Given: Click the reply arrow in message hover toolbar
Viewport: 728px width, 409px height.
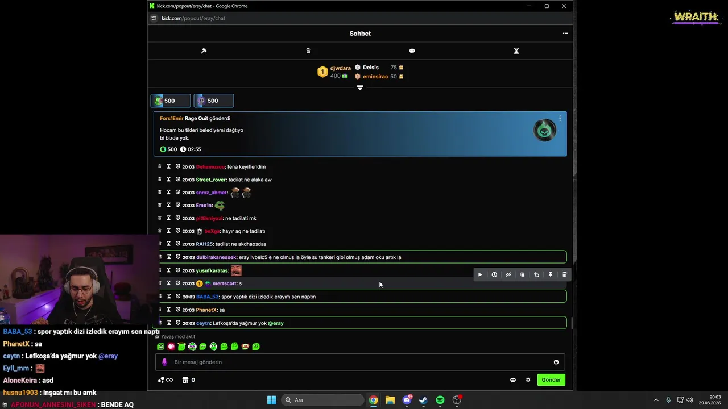Looking at the screenshot, I should 536,275.
